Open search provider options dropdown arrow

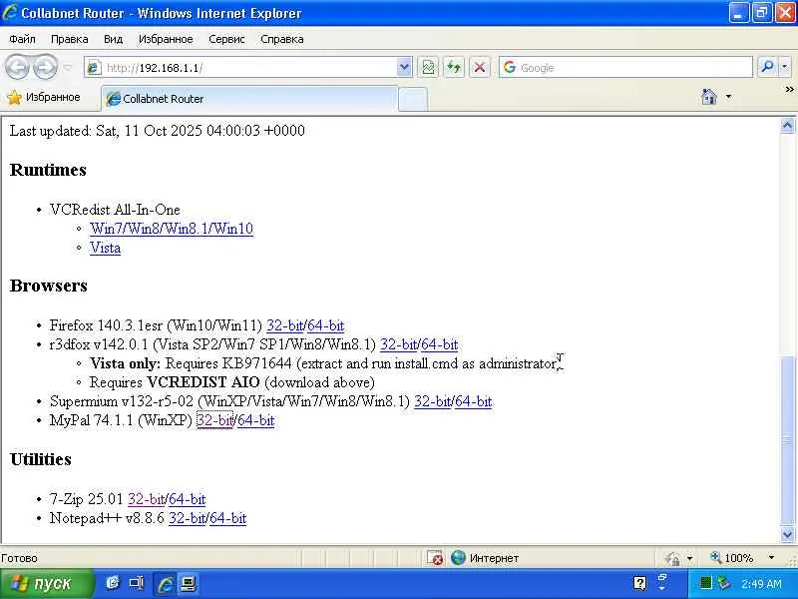click(785, 67)
